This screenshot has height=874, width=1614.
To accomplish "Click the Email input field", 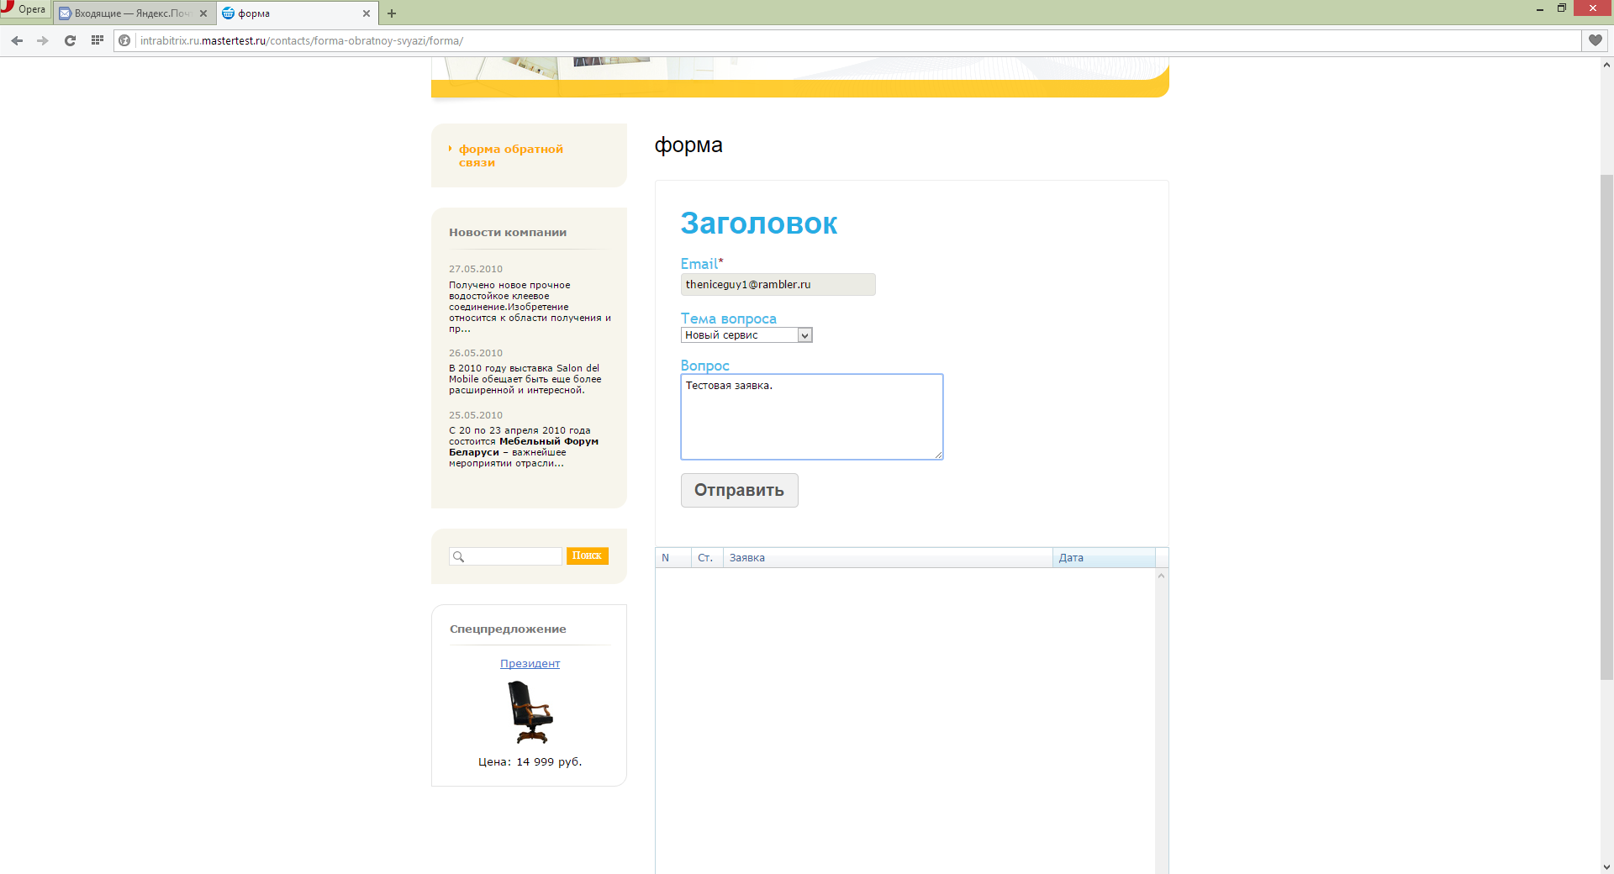I will click(x=778, y=284).
